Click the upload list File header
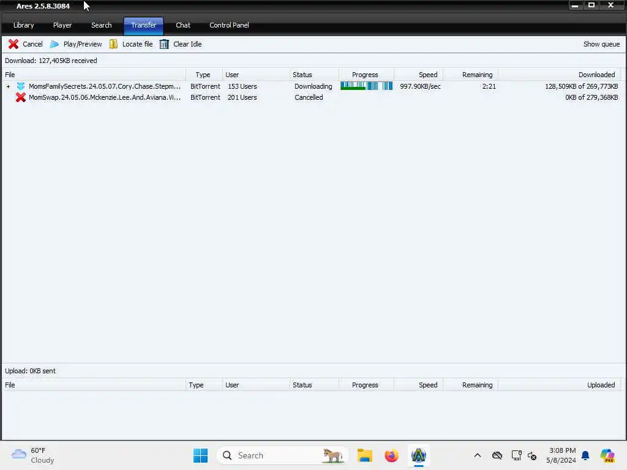The width and height of the screenshot is (627, 470). coord(94,385)
